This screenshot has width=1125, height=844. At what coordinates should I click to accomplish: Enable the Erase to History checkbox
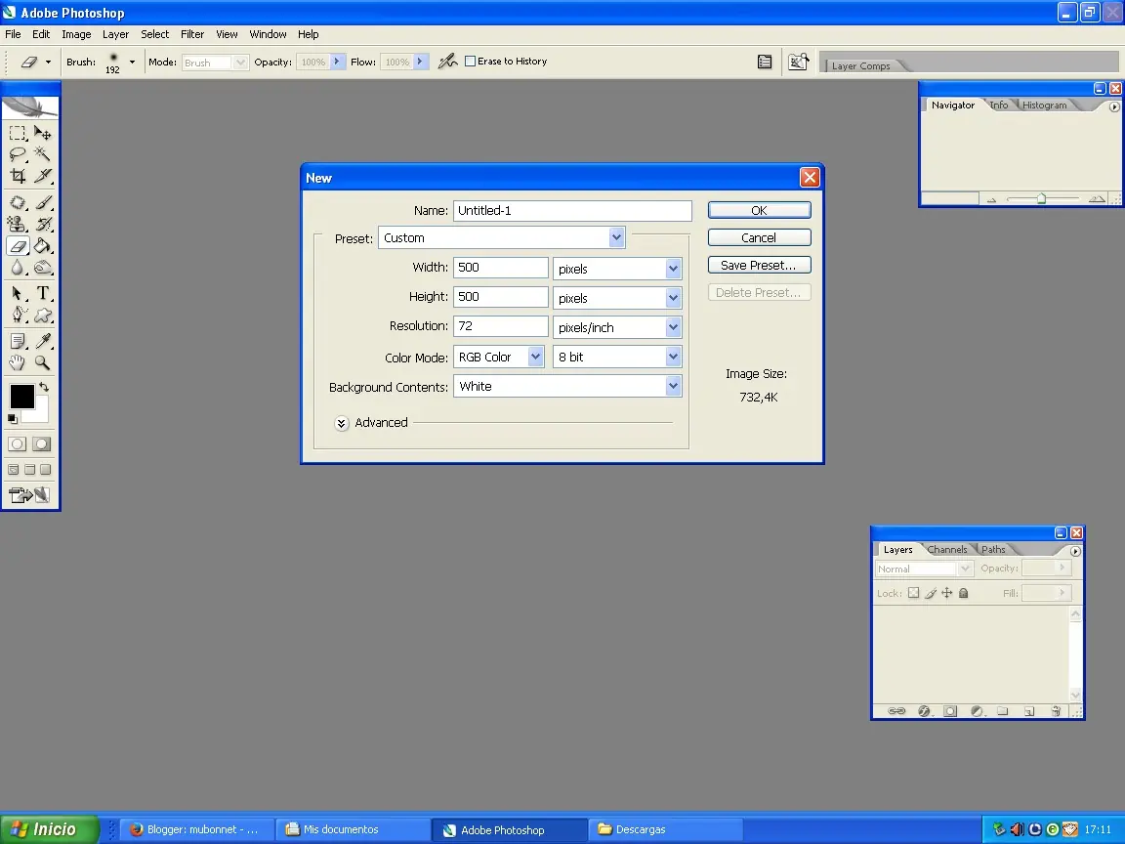click(x=470, y=62)
